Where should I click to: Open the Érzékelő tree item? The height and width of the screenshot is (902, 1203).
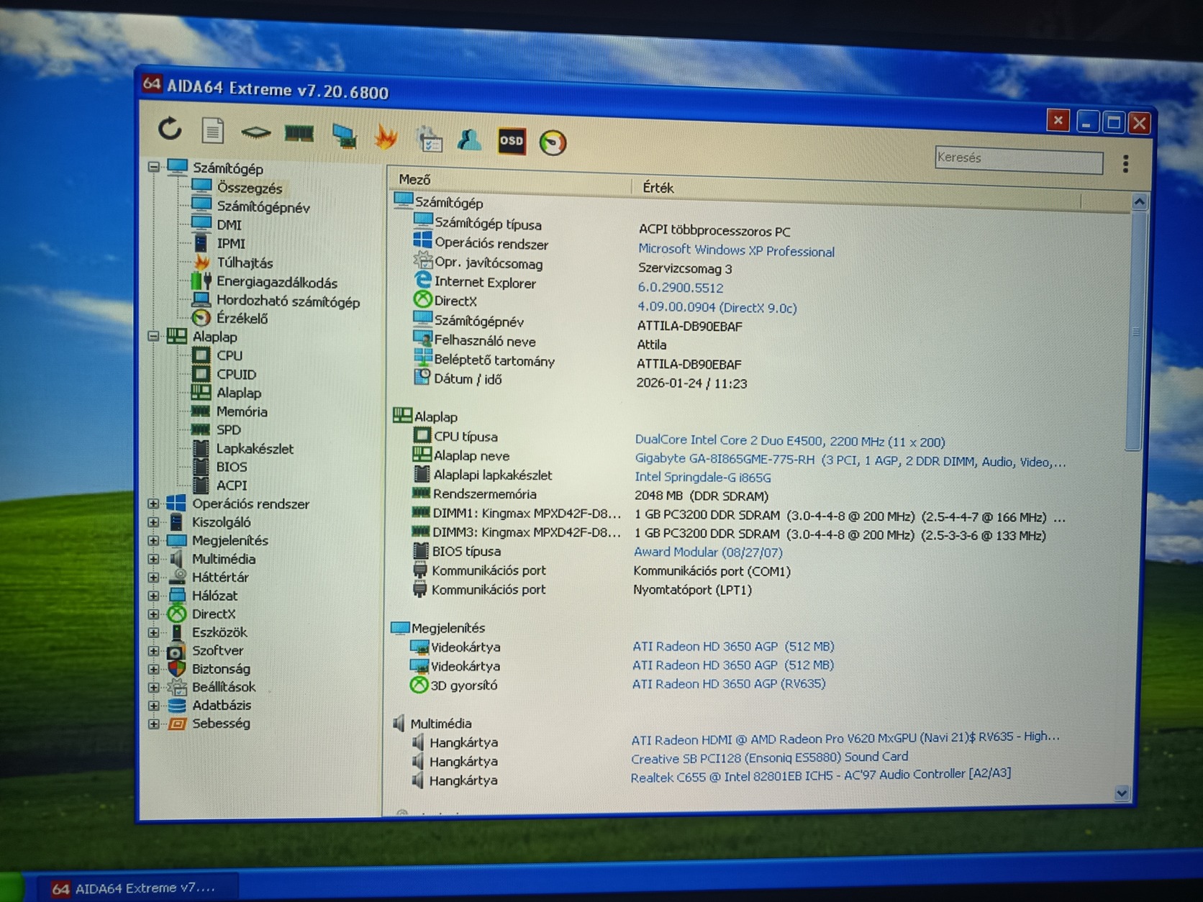click(242, 318)
